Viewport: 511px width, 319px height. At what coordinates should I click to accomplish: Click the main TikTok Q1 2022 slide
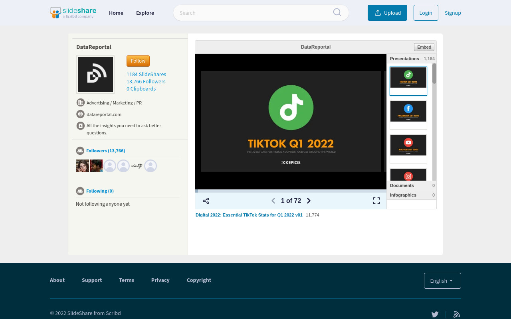click(x=291, y=122)
